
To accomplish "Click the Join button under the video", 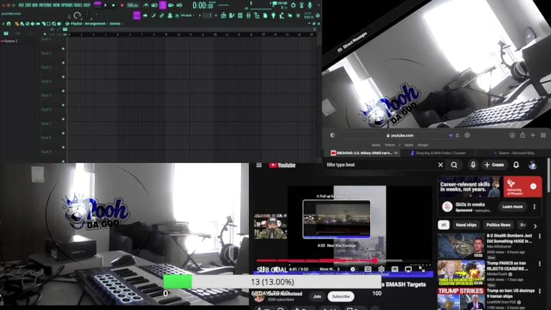I will click(x=317, y=296).
